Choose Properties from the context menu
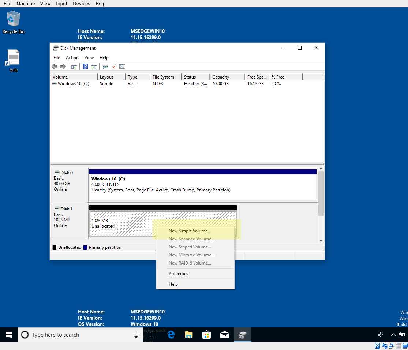Image resolution: width=408 pixels, height=350 pixels. [195, 274]
